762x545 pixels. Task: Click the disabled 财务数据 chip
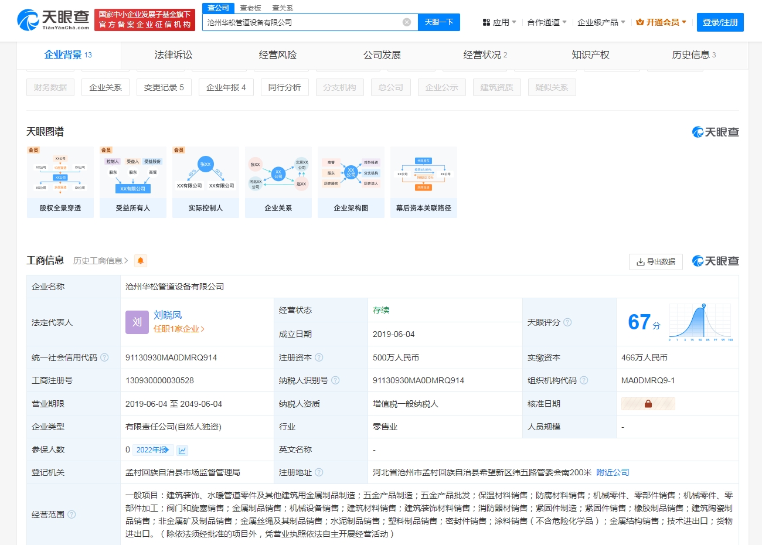tap(50, 87)
